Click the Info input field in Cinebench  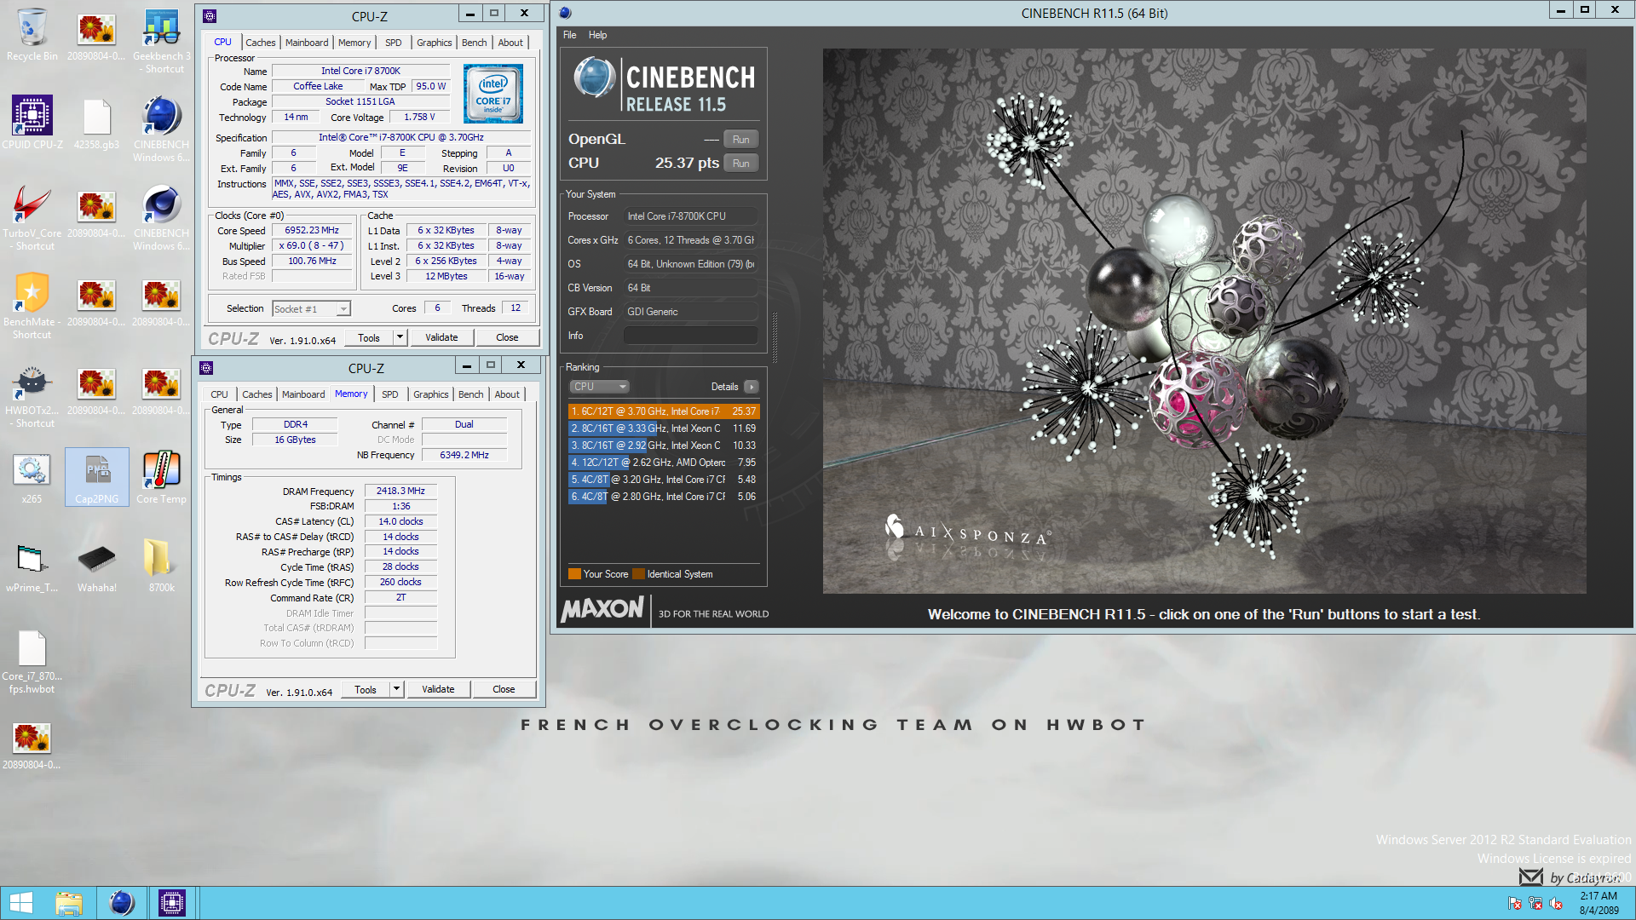pos(690,336)
